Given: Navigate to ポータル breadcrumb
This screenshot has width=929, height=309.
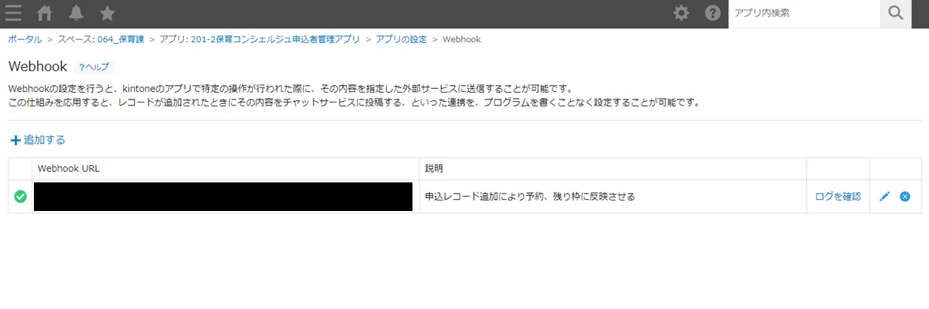Looking at the screenshot, I should [25, 39].
